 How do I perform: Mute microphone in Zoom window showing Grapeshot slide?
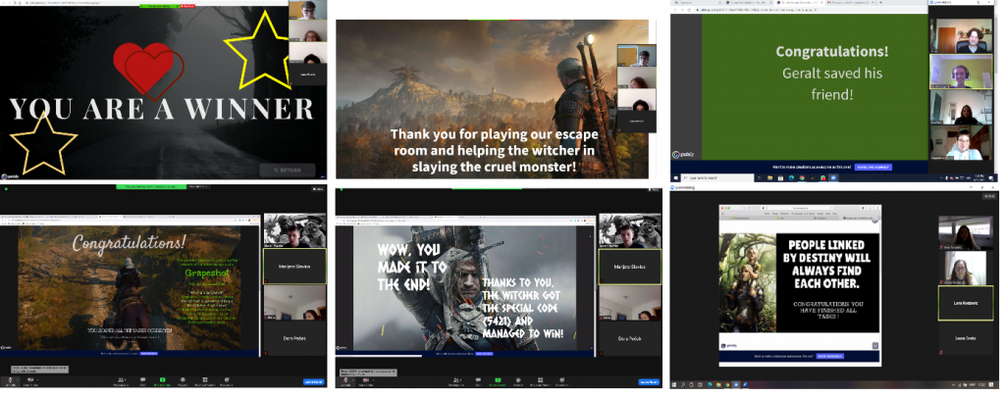point(10,381)
